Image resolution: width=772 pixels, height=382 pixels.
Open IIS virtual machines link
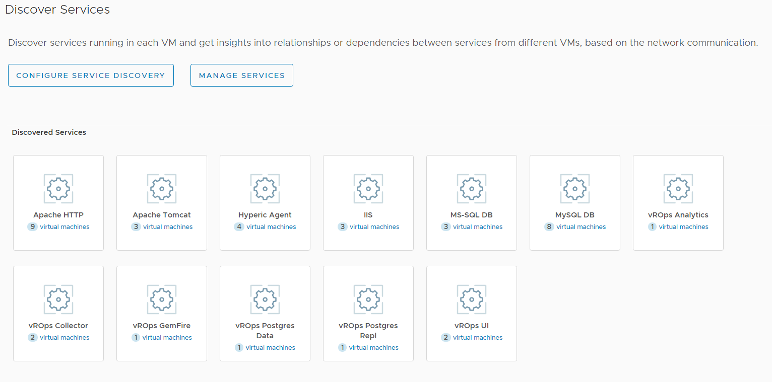374,227
